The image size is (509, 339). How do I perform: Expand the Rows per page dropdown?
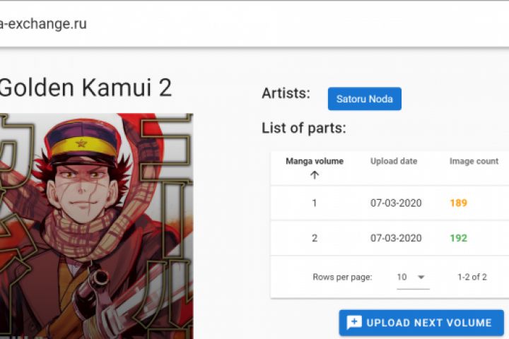pos(412,277)
